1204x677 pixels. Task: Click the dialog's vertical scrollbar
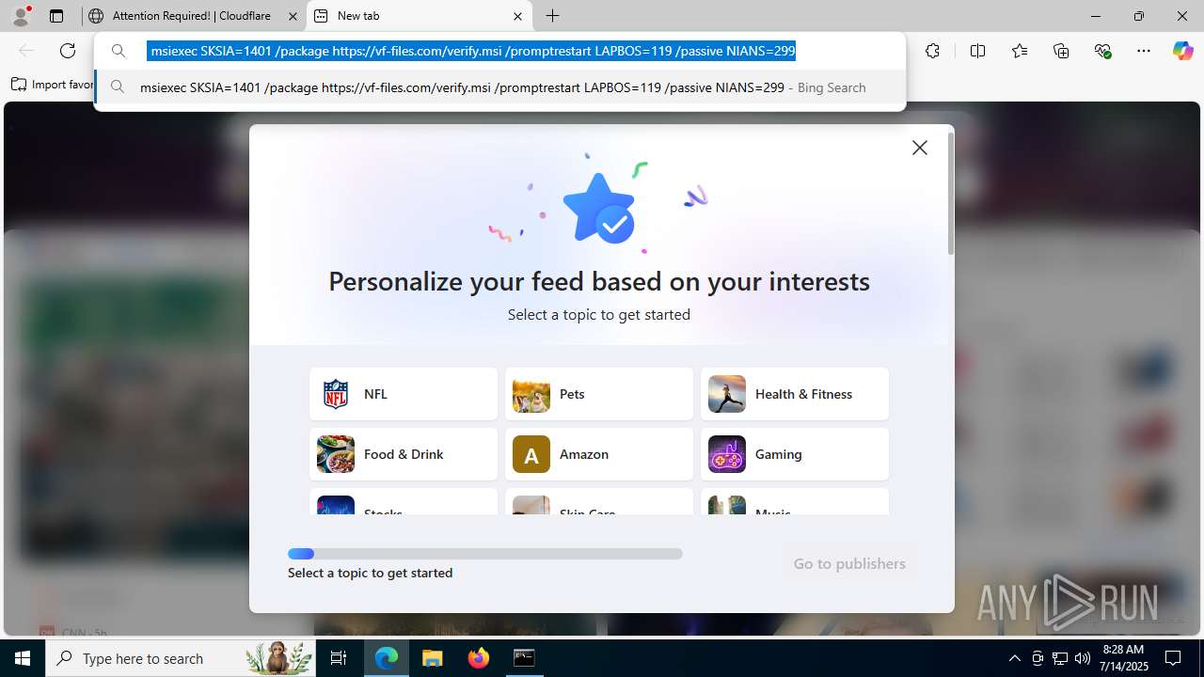pos(951,193)
